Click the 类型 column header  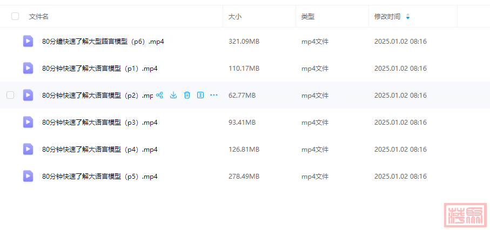click(x=308, y=17)
